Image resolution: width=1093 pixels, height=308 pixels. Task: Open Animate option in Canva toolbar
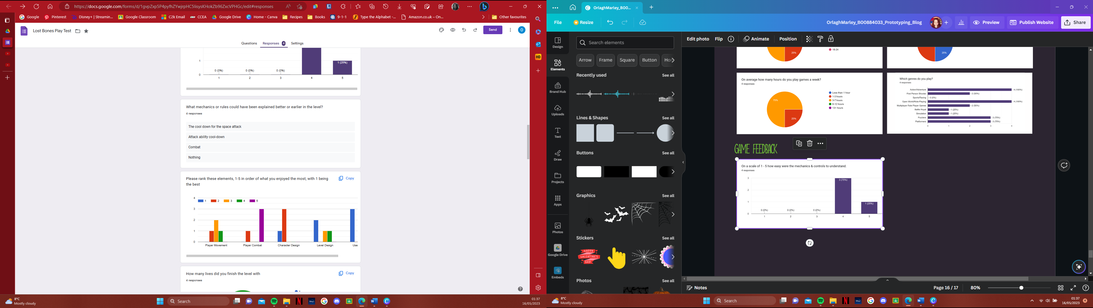[756, 39]
